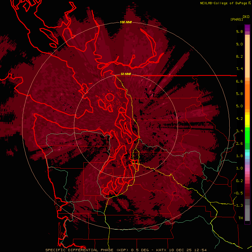Image resolution: width=252 pixels, height=252 pixels.
Task: Click the 8.2 scale value
Action: click(239, 56)
